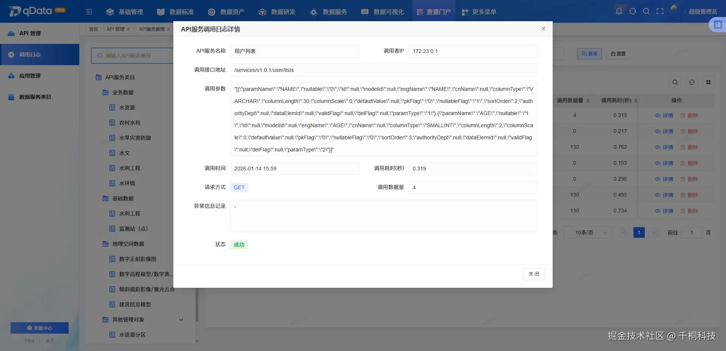Click the 关闭 button to dismiss the dialog
726x351 pixels.
point(534,273)
